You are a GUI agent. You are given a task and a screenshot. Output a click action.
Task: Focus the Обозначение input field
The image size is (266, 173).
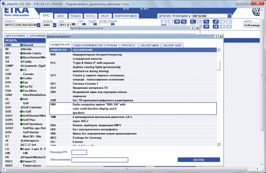(x=100, y=160)
